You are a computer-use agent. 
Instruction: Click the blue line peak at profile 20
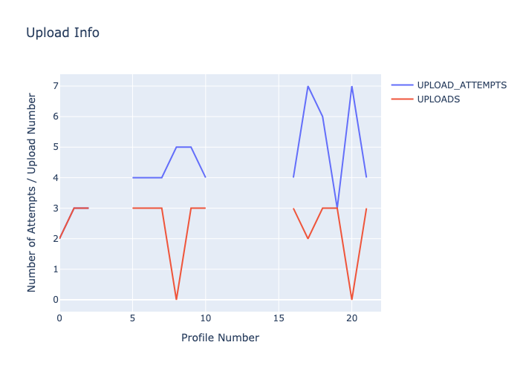351,86
